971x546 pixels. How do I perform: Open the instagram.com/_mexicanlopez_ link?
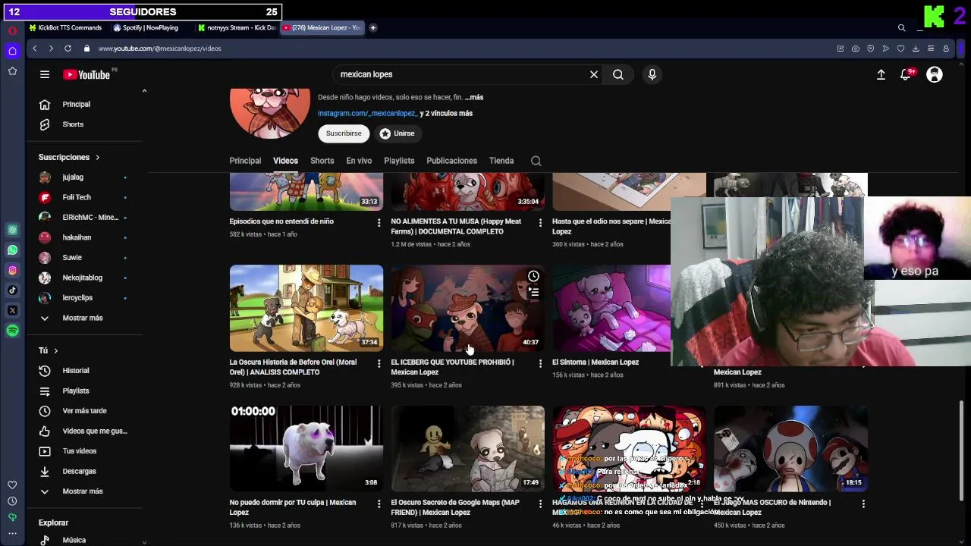[x=367, y=113]
